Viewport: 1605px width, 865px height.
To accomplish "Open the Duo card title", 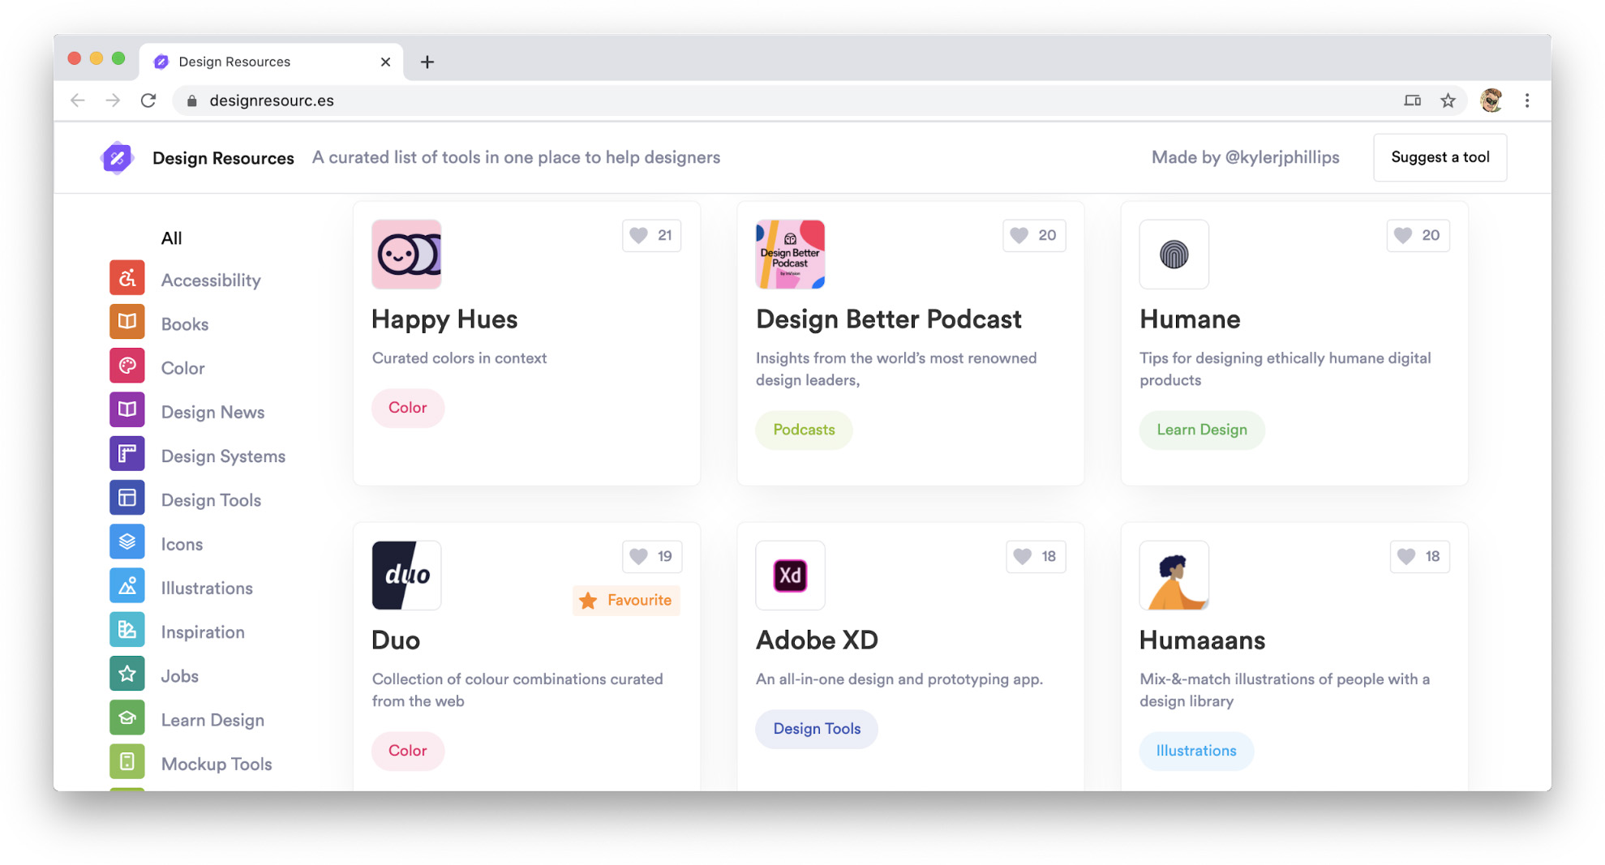I will (396, 640).
